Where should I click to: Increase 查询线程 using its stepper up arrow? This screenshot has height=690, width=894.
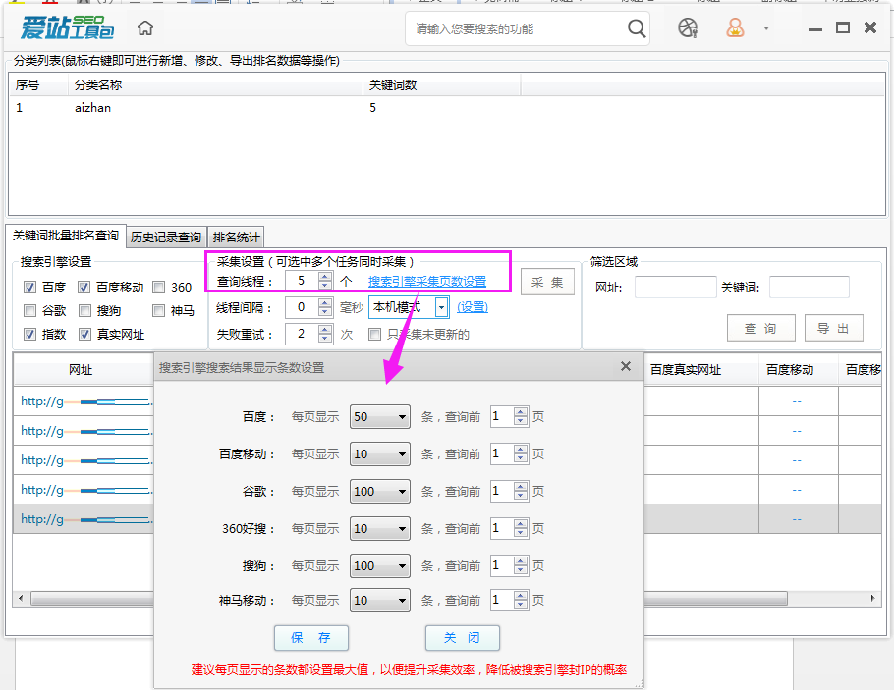(x=325, y=276)
